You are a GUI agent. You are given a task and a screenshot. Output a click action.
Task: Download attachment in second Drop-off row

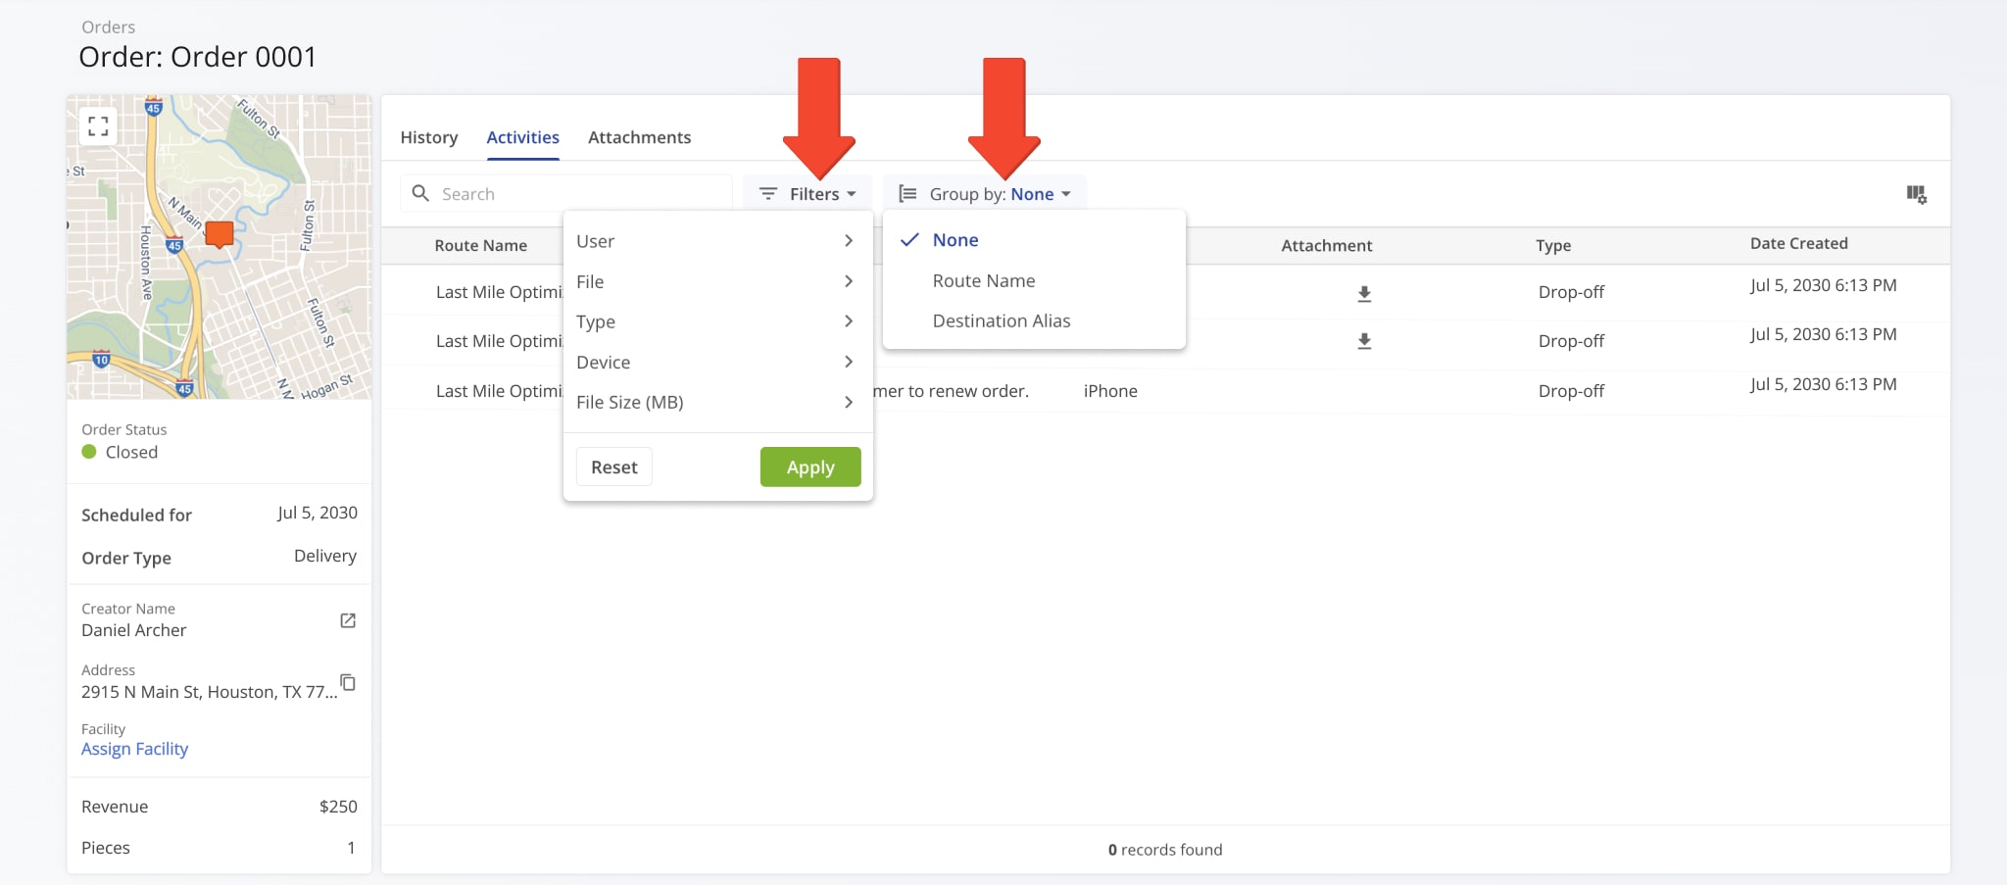[x=1364, y=341]
